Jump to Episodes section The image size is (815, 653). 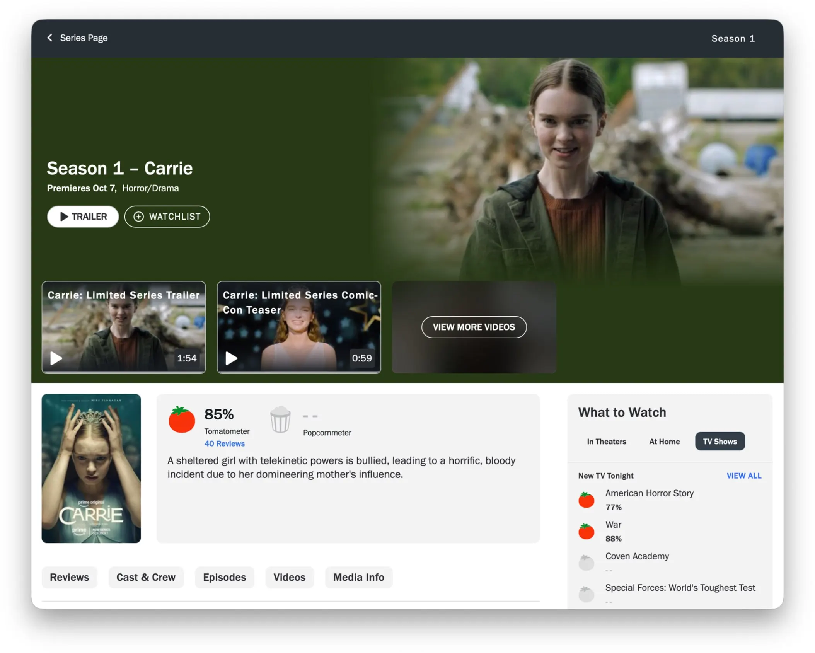tap(225, 577)
